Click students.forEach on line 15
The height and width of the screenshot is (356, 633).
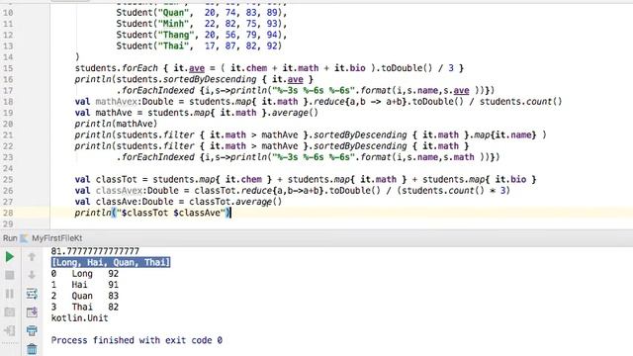pyautogui.click(x=117, y=68)
